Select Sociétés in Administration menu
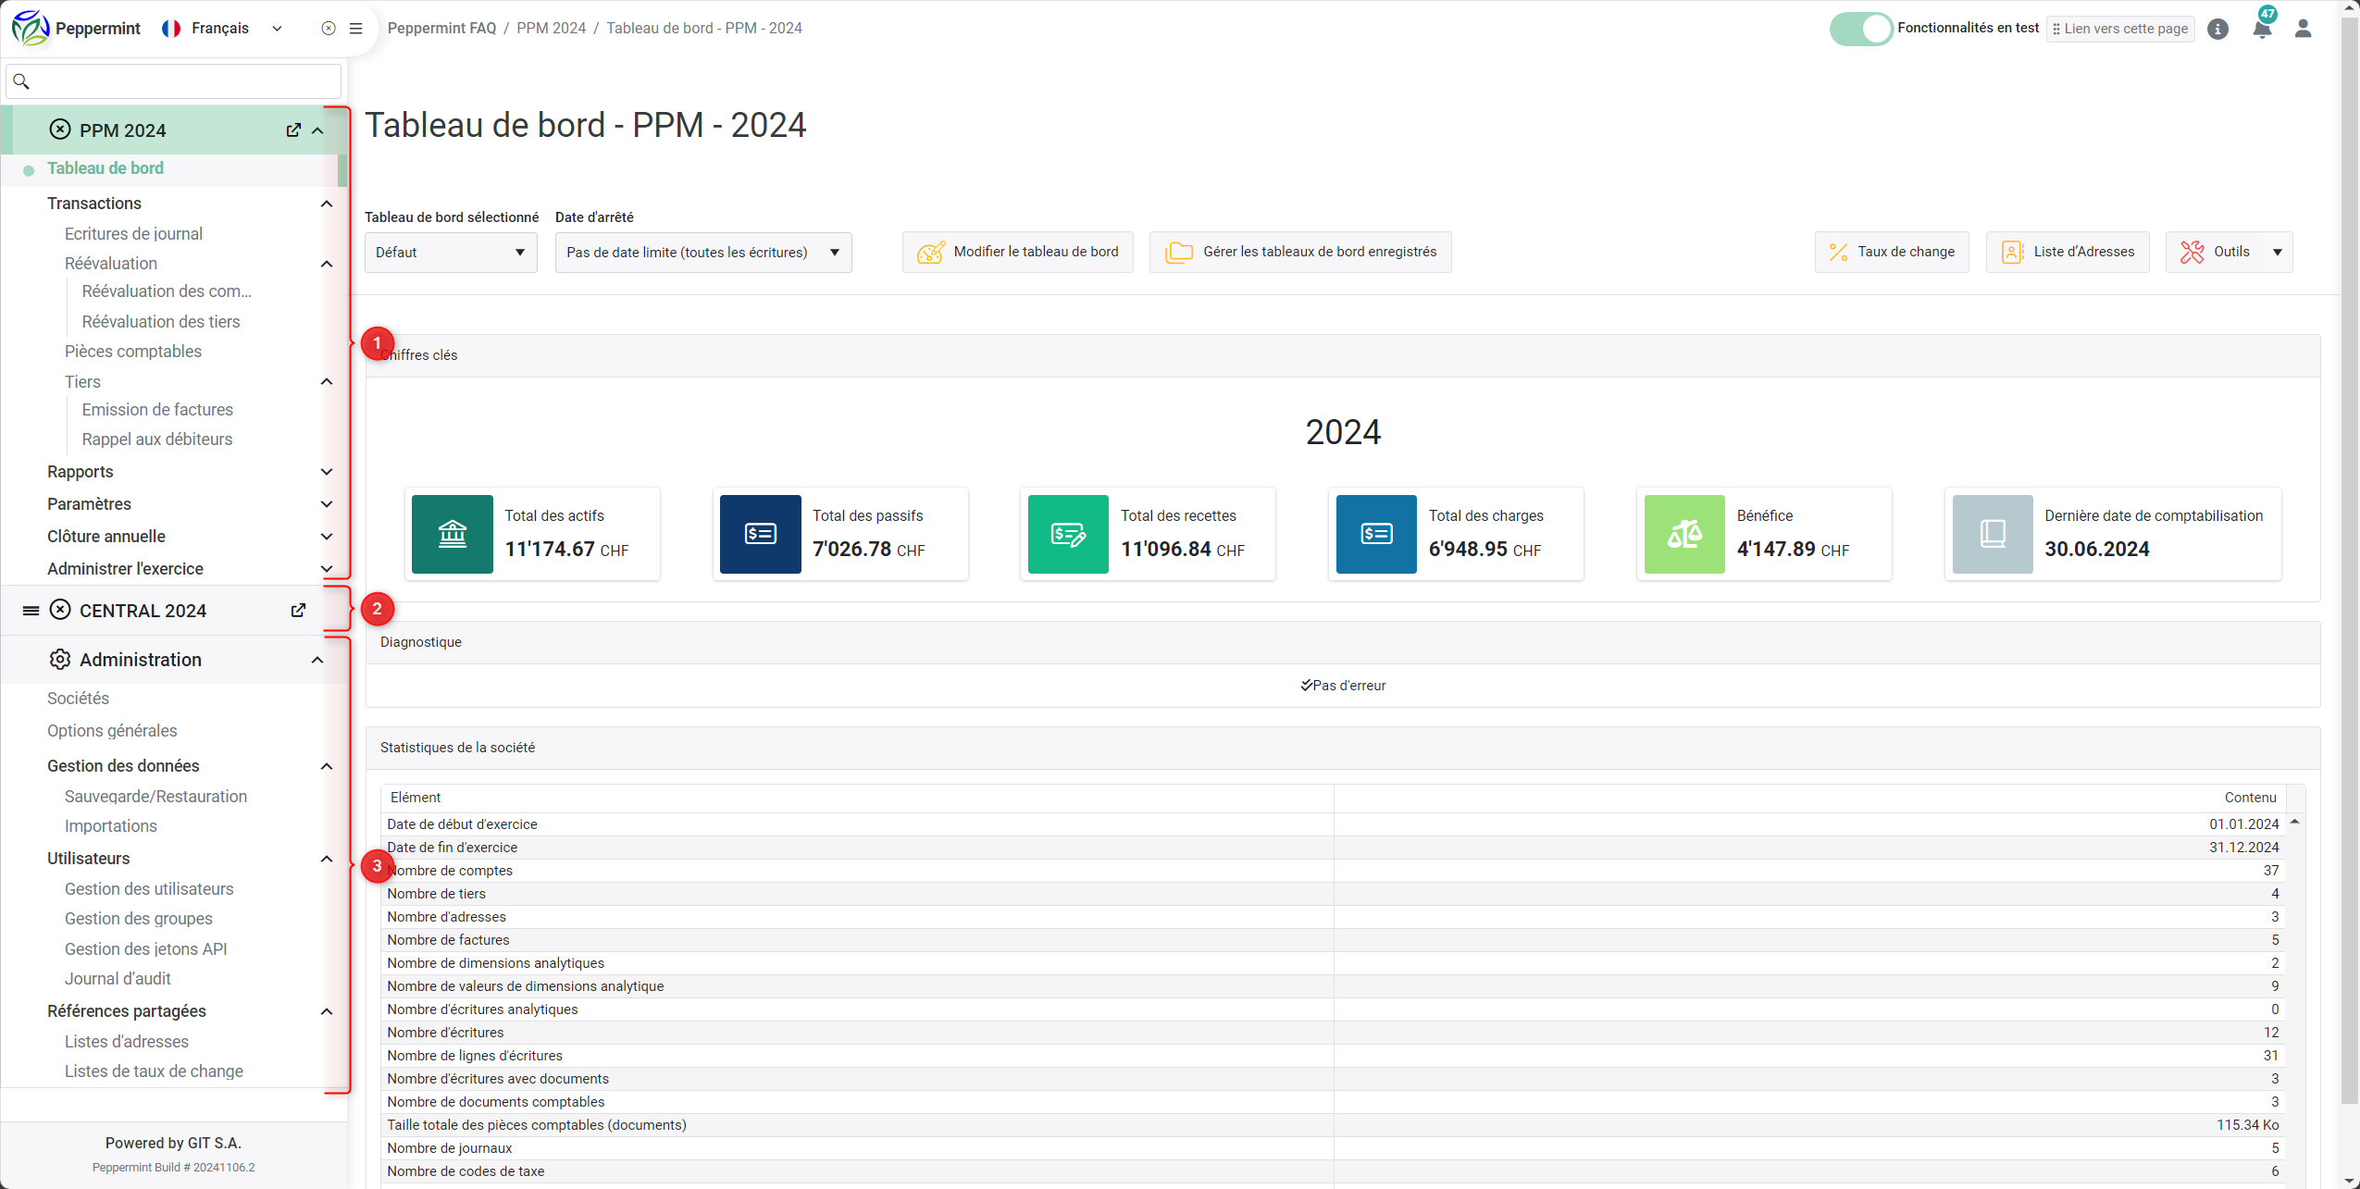2360x1189 pixels. [x=78, y=699]
